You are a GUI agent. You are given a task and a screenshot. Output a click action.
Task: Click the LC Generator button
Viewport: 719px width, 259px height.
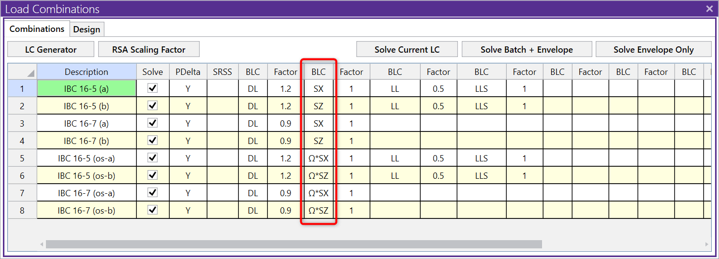click(x=51, y=49)
